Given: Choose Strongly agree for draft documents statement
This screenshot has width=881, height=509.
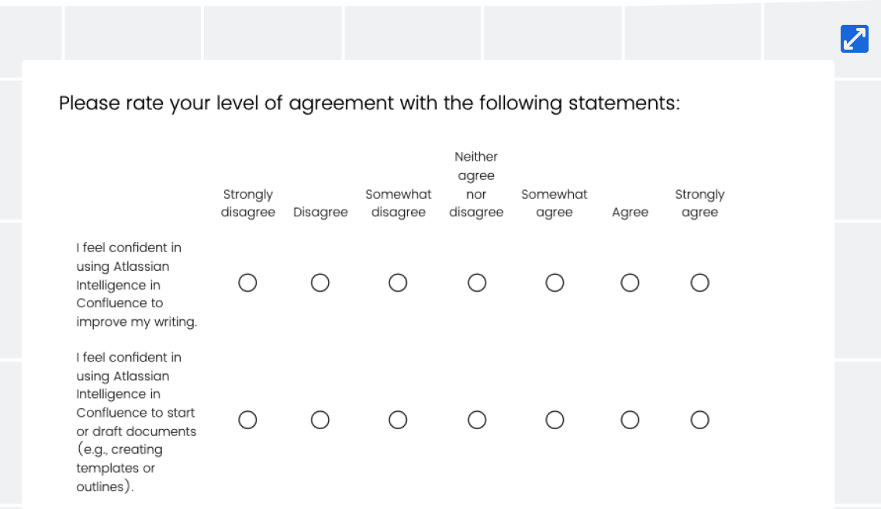Looking at the screenshot, I should click(x=700, y=420).
